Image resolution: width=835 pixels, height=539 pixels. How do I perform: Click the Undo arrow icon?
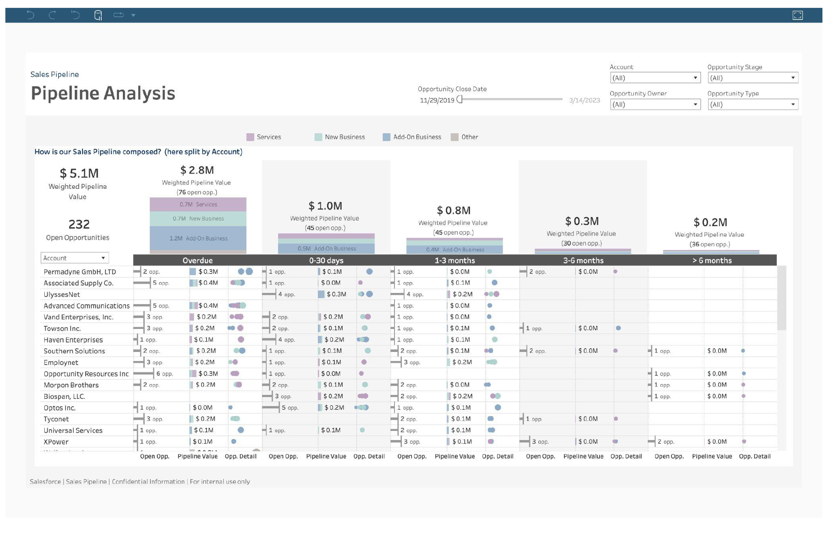click(x=30, y=15)
